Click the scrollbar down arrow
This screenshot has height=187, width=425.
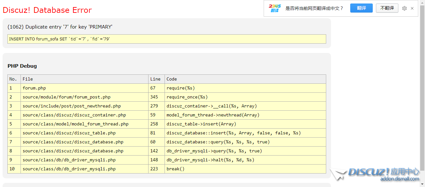pos(422,184)
